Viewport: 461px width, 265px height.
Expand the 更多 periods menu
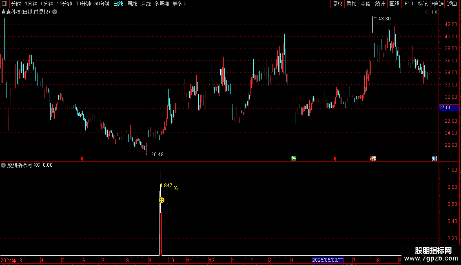pos(179,4)
